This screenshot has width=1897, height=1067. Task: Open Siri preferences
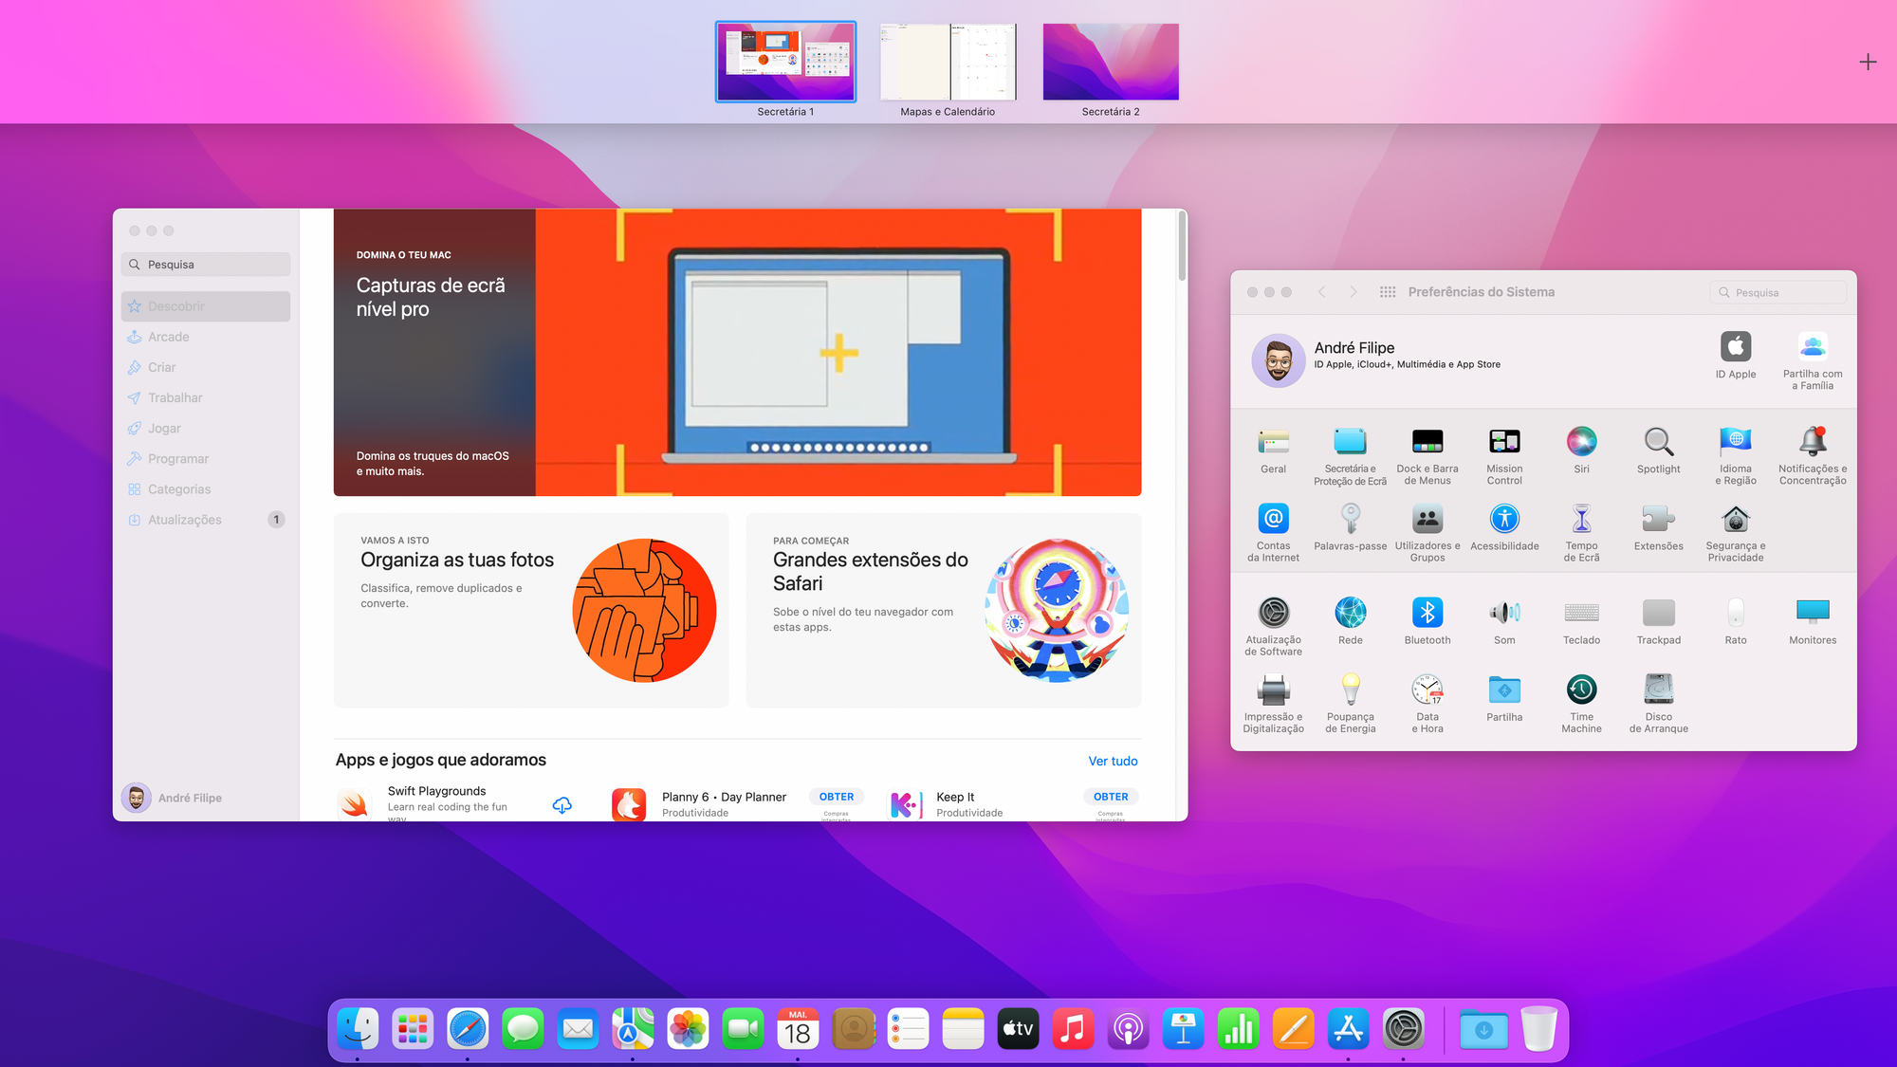[1581, 451]
